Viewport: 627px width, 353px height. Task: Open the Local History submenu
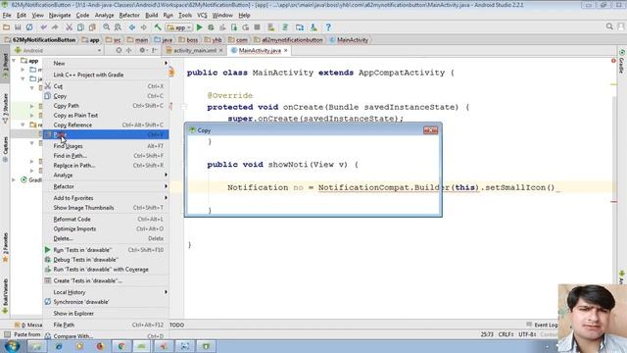coord(106,292)
